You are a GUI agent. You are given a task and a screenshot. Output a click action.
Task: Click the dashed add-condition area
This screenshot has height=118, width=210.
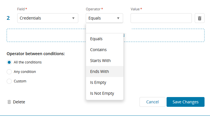[x=46, y=35]
